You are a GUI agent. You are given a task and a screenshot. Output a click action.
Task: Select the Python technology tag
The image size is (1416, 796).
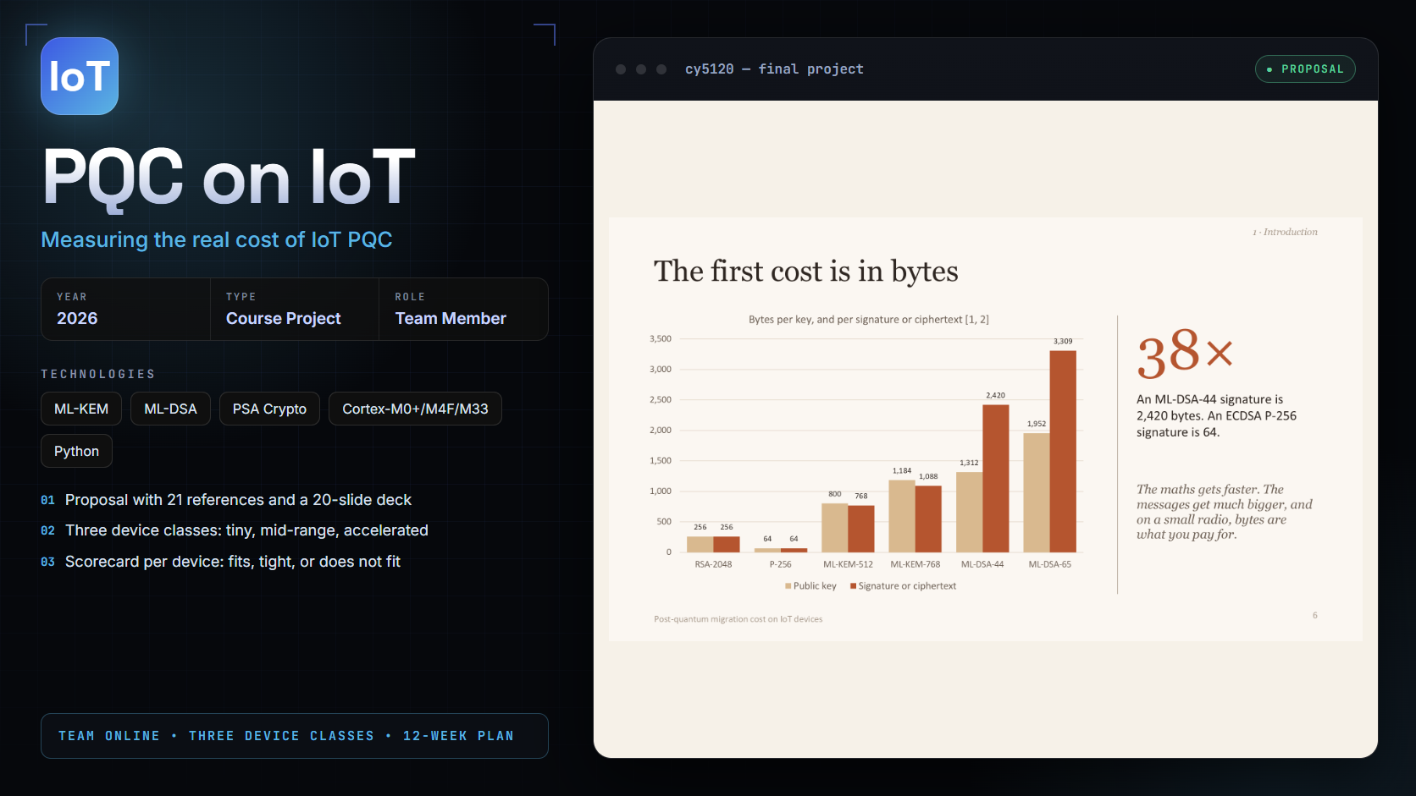[x=76, y=451]
